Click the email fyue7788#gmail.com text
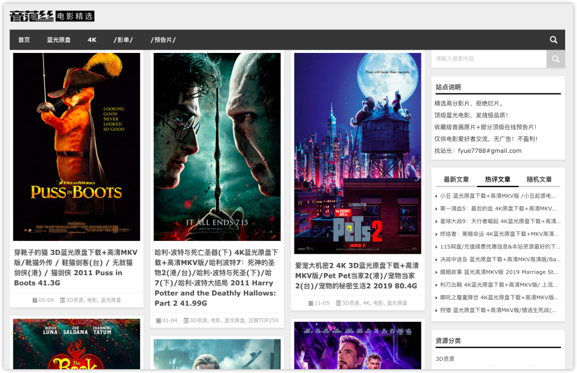This screenshot has width=577, height=373. click(490, 151)
